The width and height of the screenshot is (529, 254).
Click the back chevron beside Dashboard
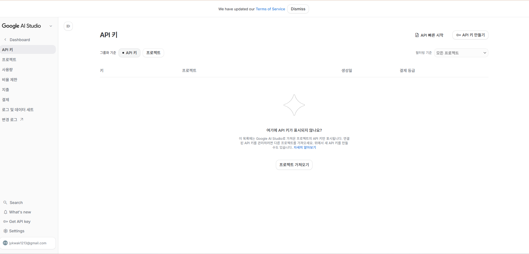5,39
